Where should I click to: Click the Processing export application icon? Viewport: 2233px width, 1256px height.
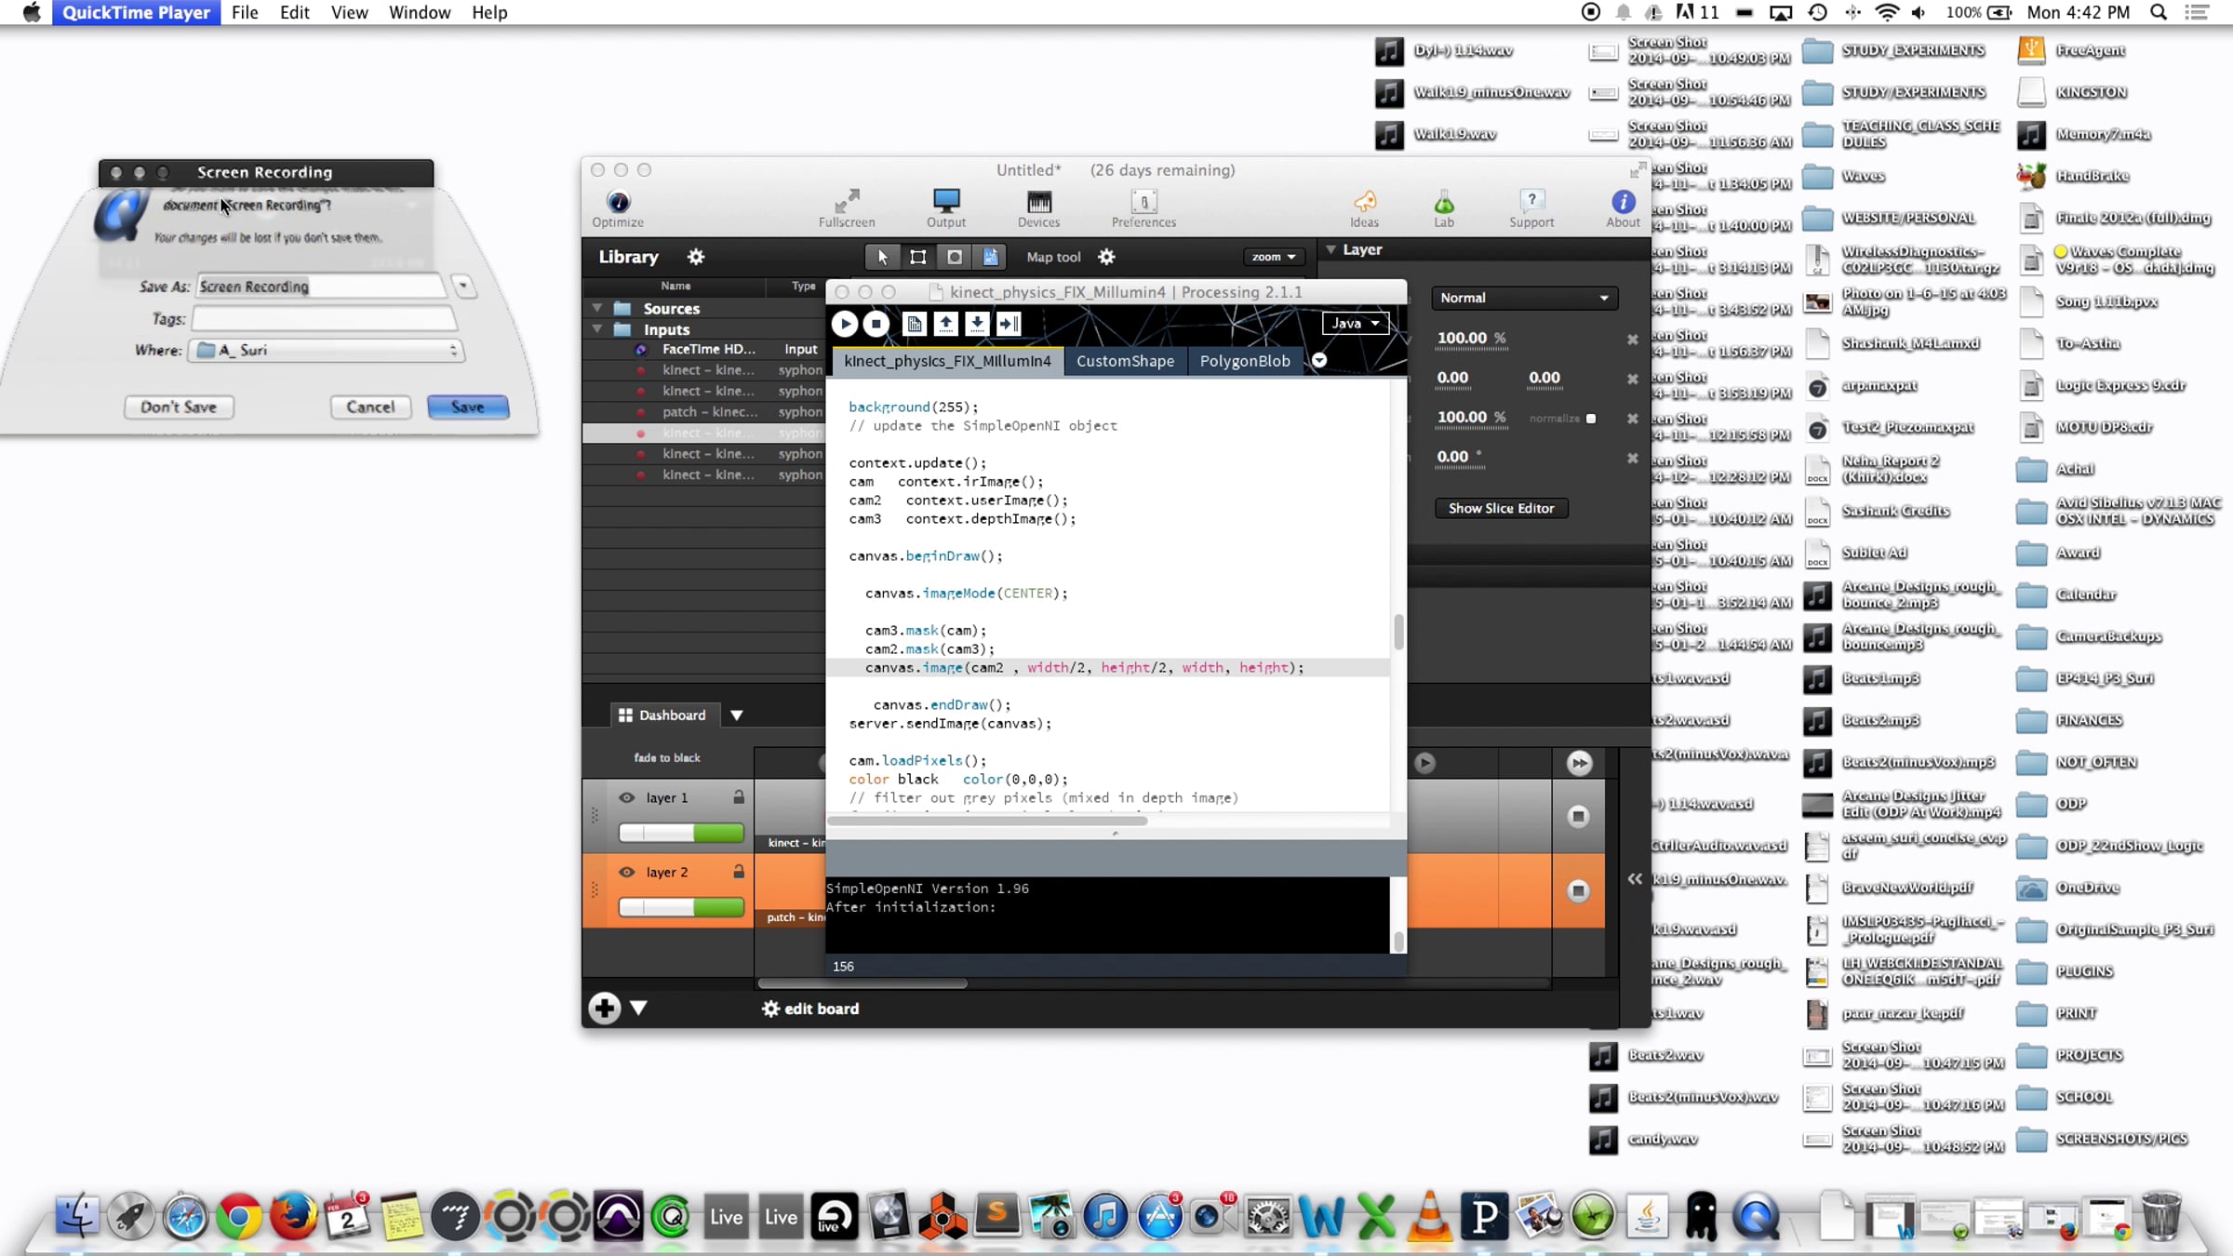coord(1009,324)
